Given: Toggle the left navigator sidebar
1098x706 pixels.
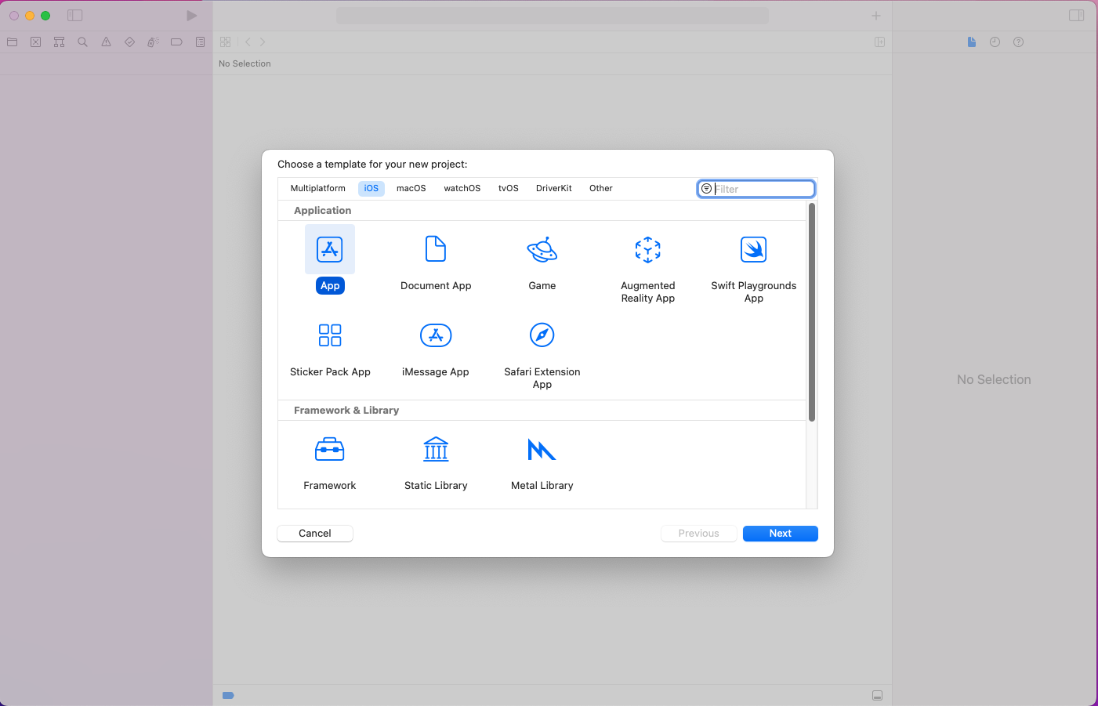Looking at the screenshot, I should (x=75, y=16).
